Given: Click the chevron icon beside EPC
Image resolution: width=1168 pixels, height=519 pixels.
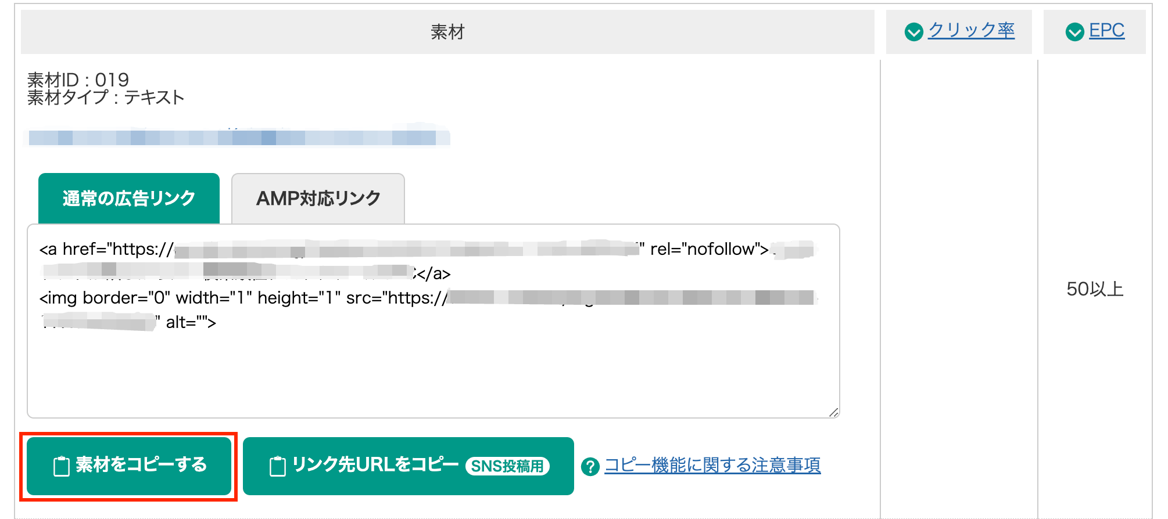Looking at the screenshot, I should 1075,32.
